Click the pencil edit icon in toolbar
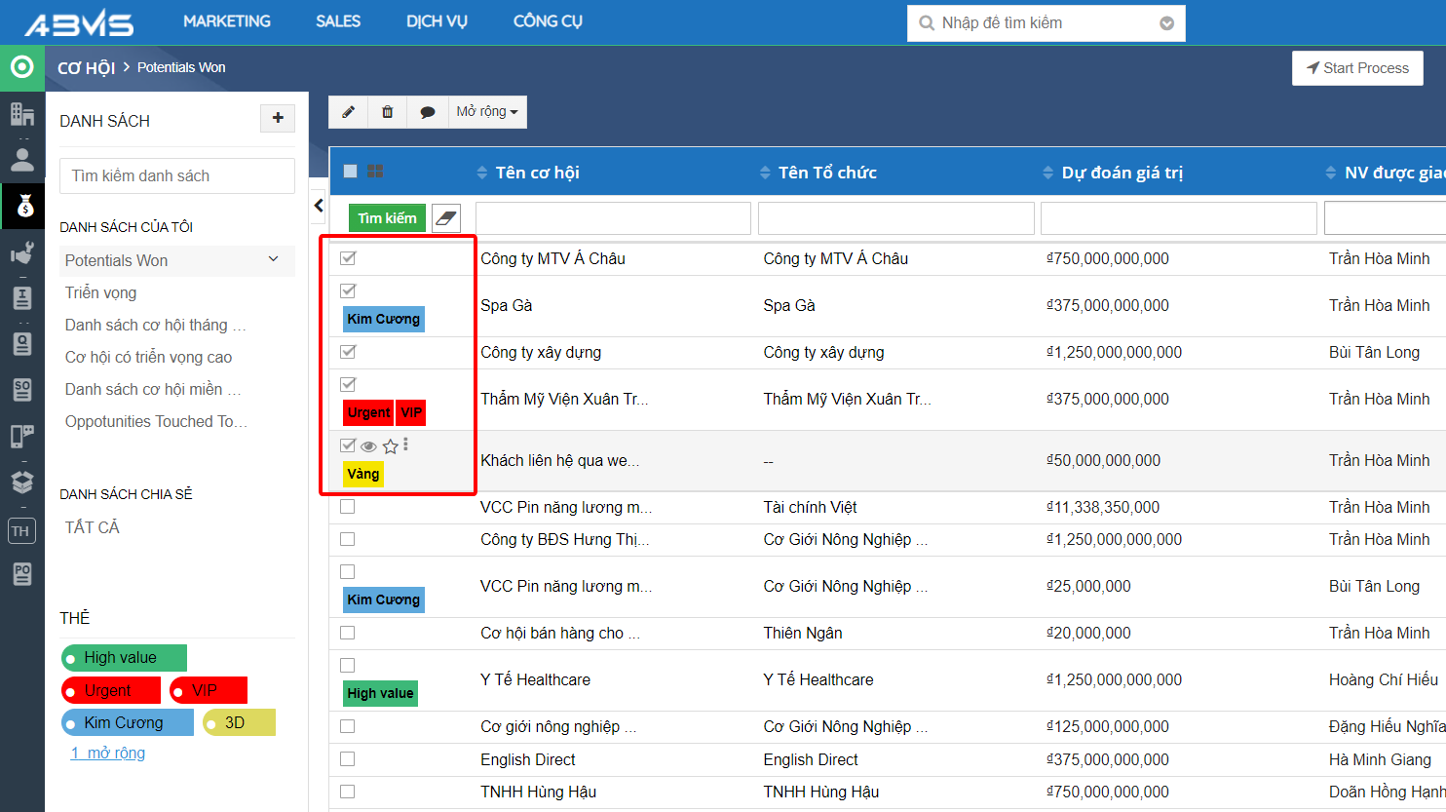The image size is (1446, 812). 348,112
